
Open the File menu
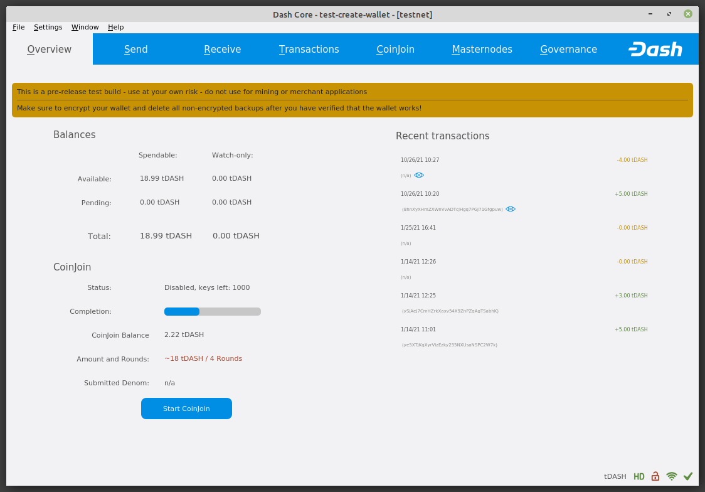pyautogui.click(x=19, y=27)
